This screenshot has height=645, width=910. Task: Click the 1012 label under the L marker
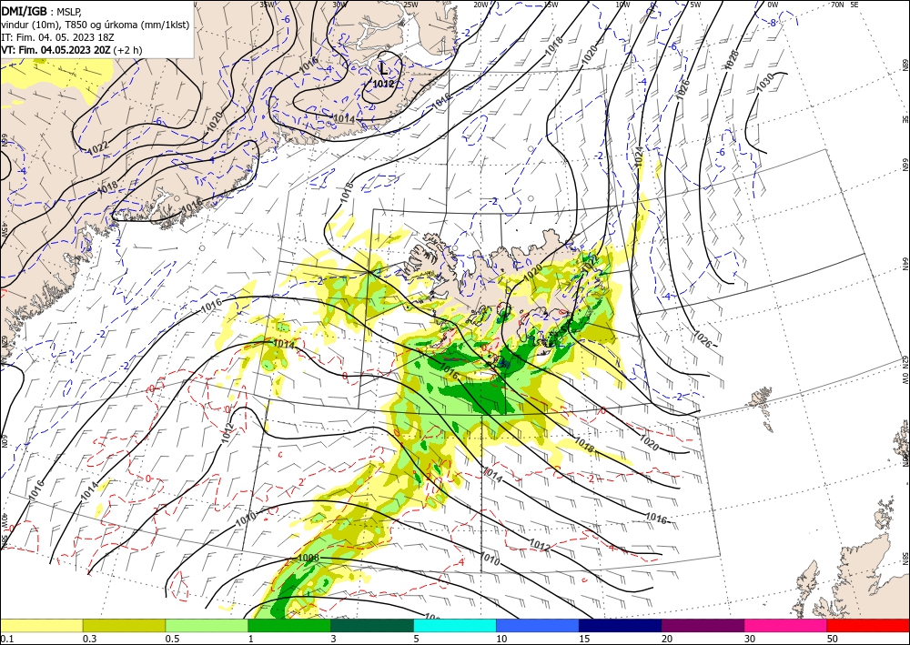tap(384, 84)
